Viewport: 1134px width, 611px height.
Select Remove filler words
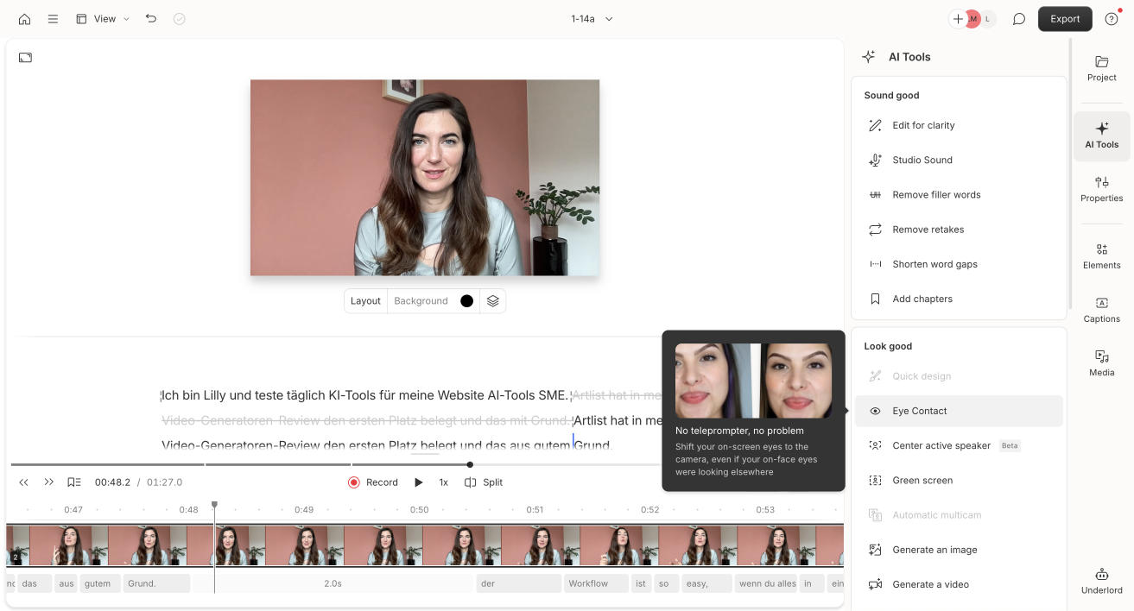[x=959, y=195]
